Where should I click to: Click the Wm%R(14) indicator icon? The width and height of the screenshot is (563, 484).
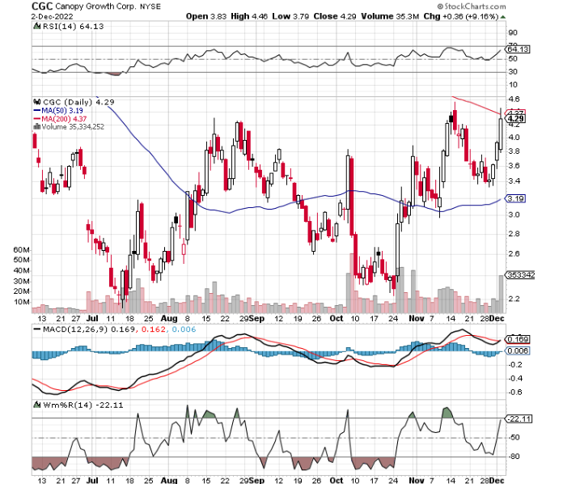36,403
